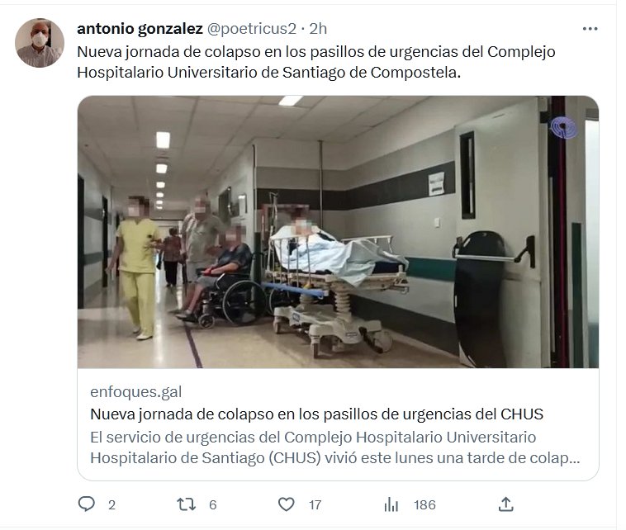The height and width of the screenshot is (530, 626).
Task: Click the enfoques.gal domain label
Action: (x=136, y=392)
